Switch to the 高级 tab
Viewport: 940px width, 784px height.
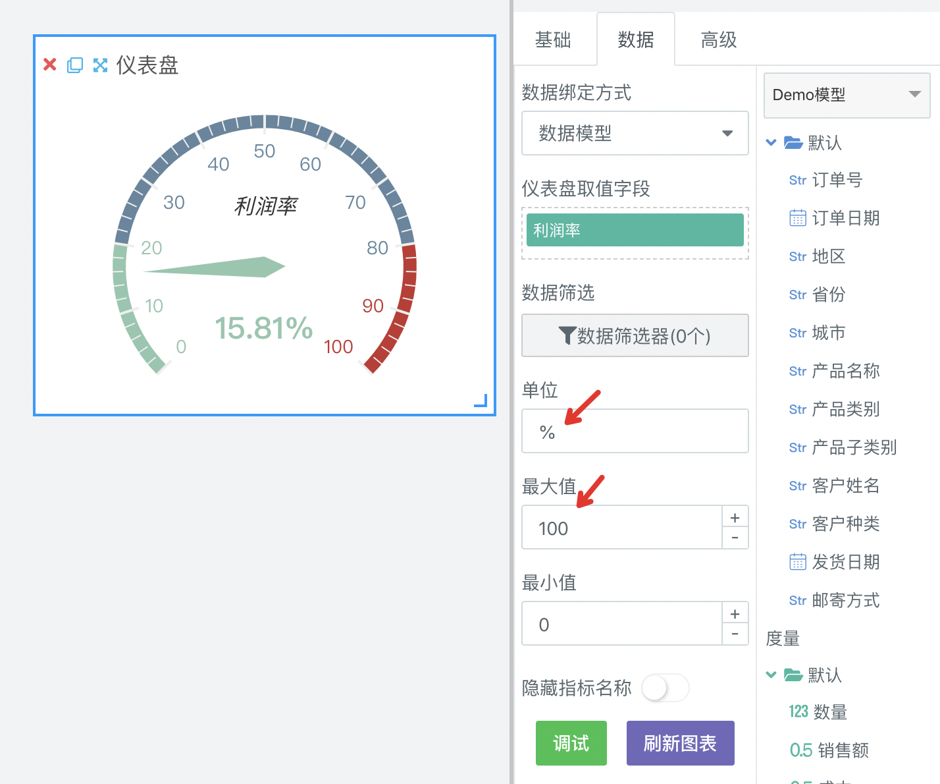pos(719,40)
